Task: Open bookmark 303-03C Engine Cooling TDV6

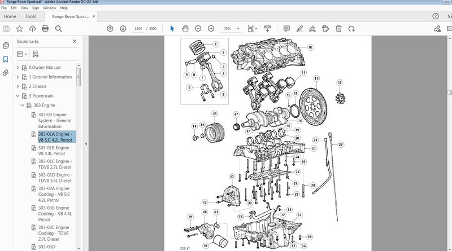Action: (x=54, y=233)
